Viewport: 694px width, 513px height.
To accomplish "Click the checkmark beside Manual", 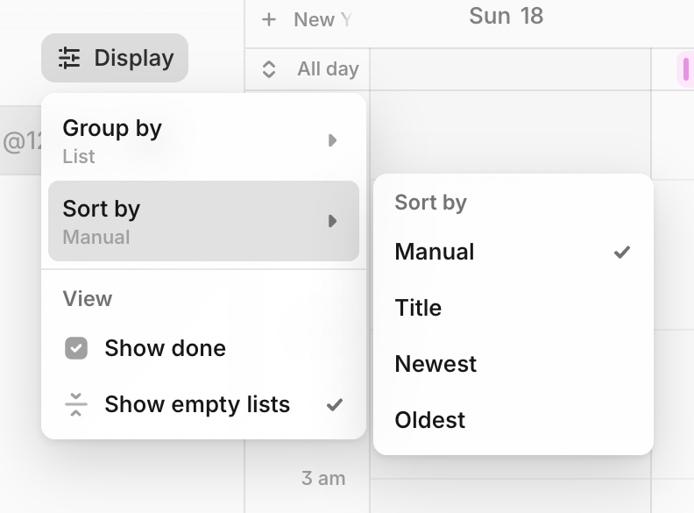I will pyautogui.click(x=622, y=252).
